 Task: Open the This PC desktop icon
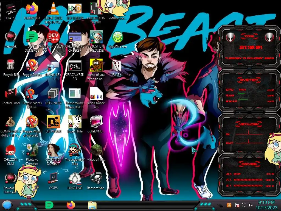(x=11, y=11)
